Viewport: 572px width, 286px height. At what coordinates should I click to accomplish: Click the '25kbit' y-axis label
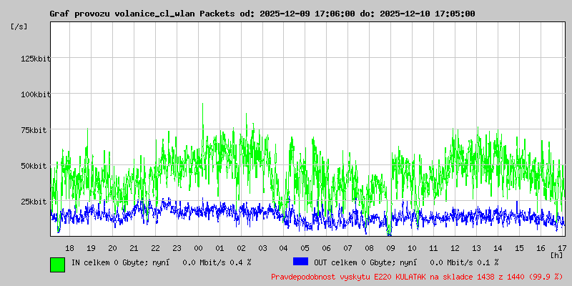pyautogui.click(x=35, y=202)
